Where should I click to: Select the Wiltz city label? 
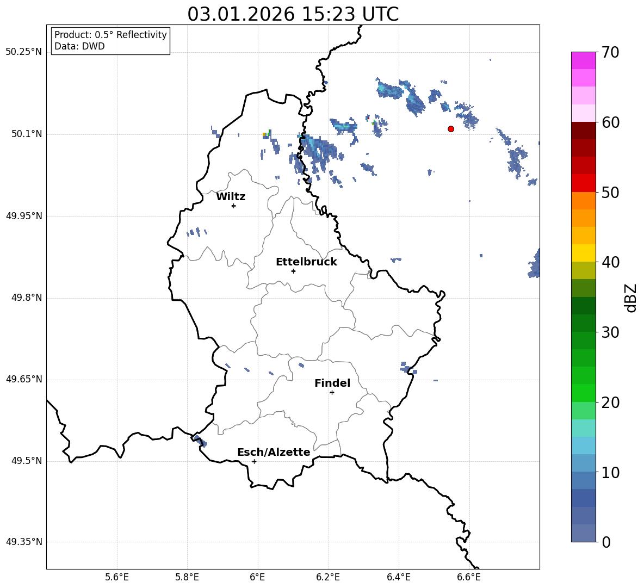click(x=231, y=197)
